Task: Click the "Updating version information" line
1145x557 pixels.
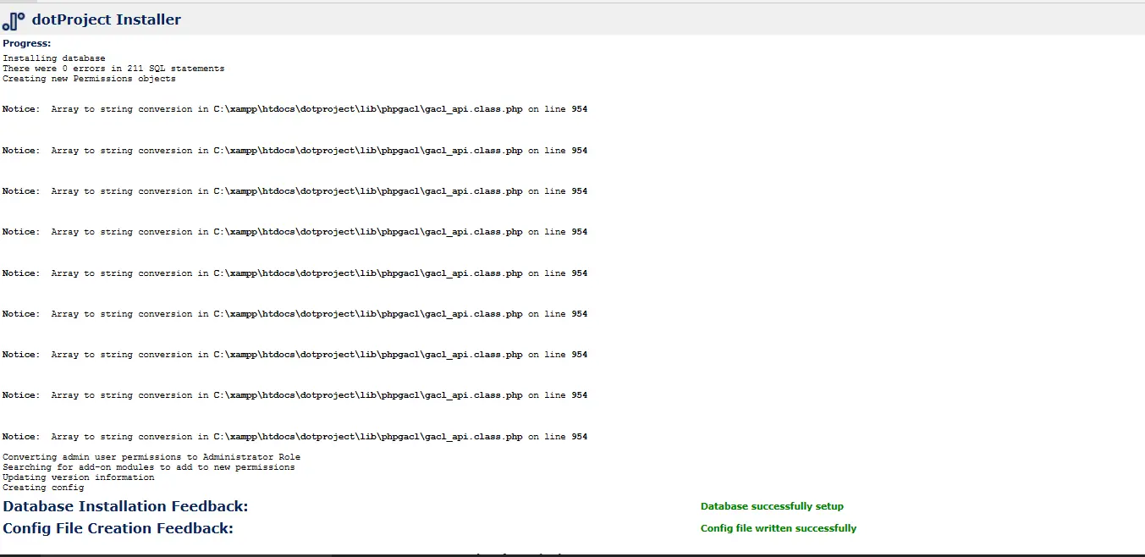Action: (x=79, y=477)
